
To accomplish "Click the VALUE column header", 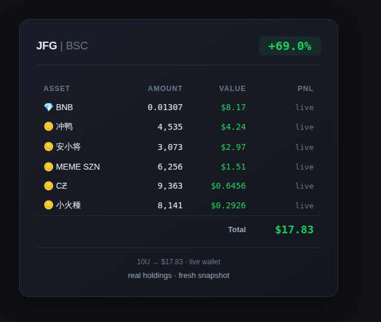I will click(232, 89).
